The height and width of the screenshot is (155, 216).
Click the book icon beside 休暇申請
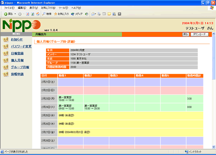pos(6,74)
